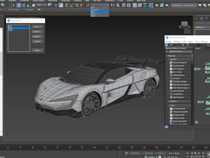Select Multi/Sub-Object material entry

(180, 82)
